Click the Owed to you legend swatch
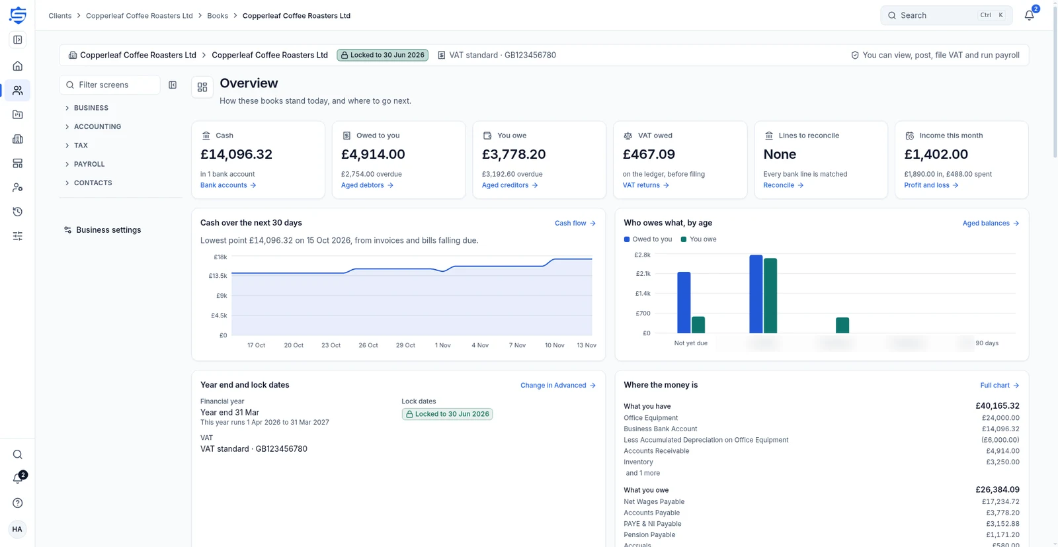The width and height of the screenshot is (1058, 547). (627, 239)
